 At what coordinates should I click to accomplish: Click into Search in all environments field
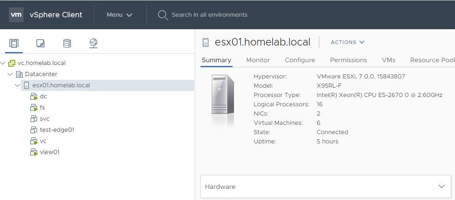(x=209, y=15)
